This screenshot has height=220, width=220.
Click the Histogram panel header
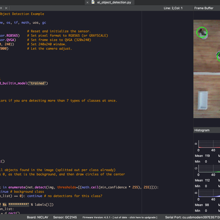click(x=202, y=130)
